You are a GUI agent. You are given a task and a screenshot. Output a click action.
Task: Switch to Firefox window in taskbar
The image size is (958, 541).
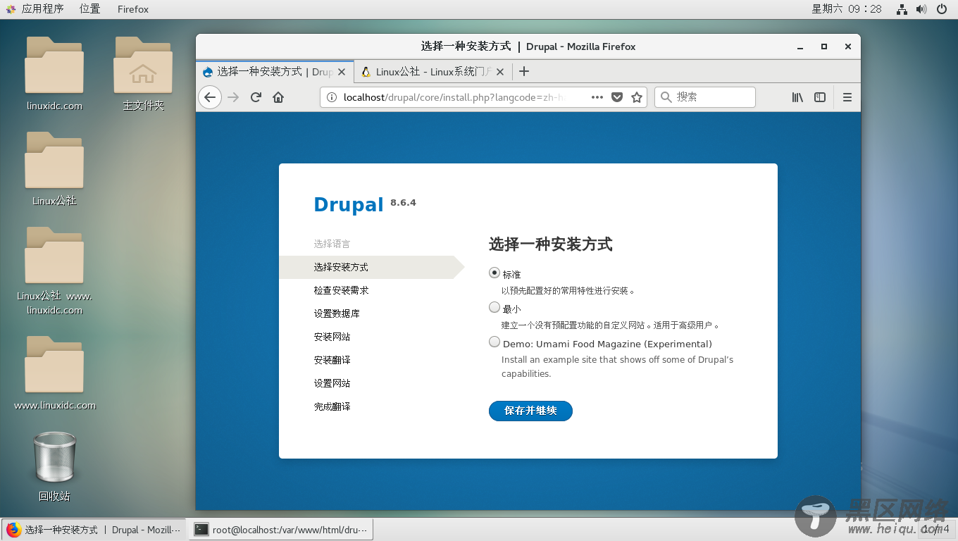(x=94, y=530)
